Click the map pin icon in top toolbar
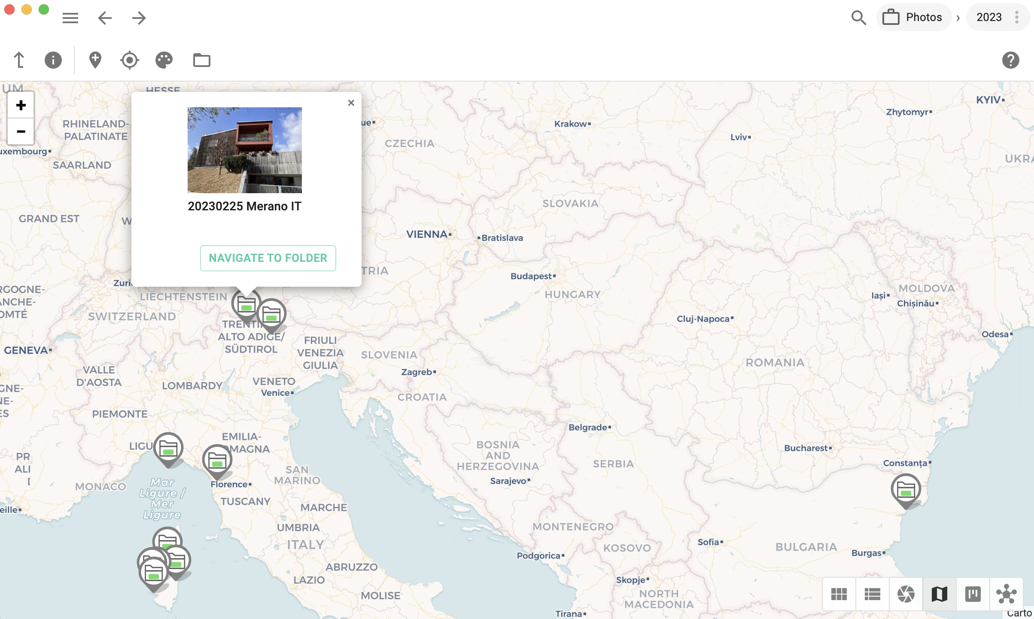 (94, 61)
